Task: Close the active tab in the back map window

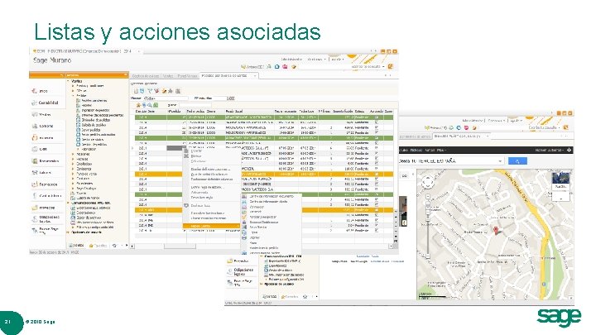Action: (488, 136)
